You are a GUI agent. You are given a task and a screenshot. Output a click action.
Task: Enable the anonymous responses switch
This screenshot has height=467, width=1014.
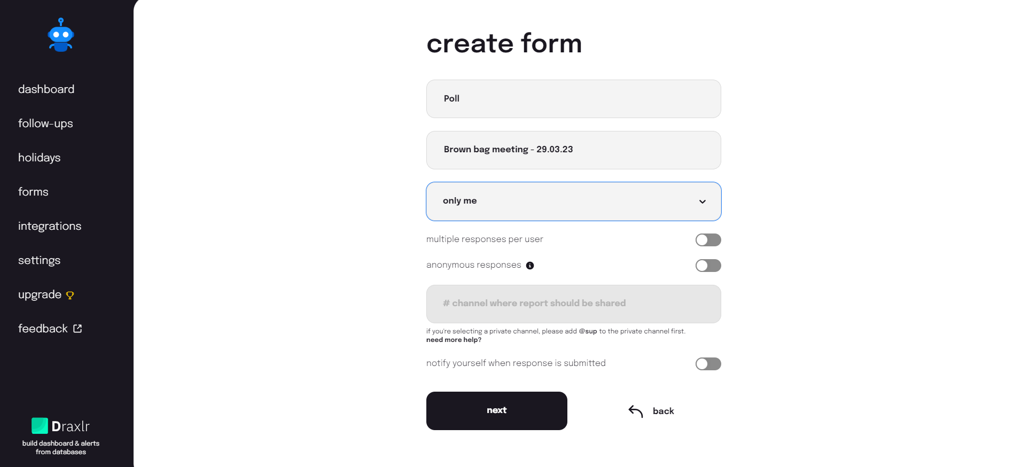pyautogui.click(x=708, y=266)
